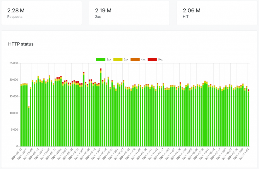Viewport: 259px width, 169px height.
Task: Click the 2022-01-01 x-axis date label
Action: tap(244, 154)
